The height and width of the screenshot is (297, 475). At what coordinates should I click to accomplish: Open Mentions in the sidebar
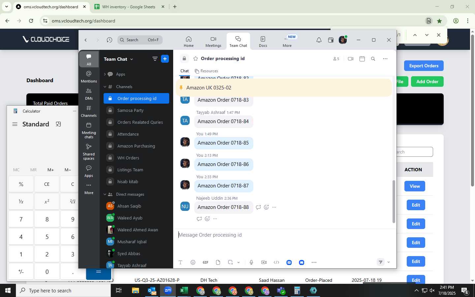pyautogui.click(x=89, y=77)
